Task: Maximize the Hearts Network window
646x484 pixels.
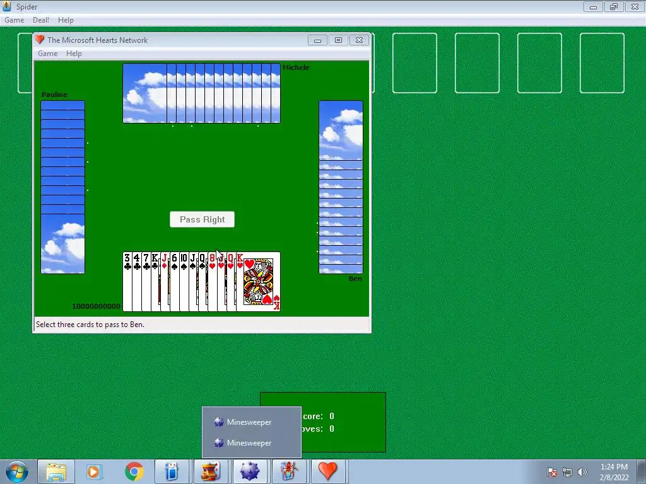Action: click(338, 40)
